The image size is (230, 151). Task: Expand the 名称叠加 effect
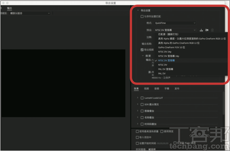tap(138, 117)
